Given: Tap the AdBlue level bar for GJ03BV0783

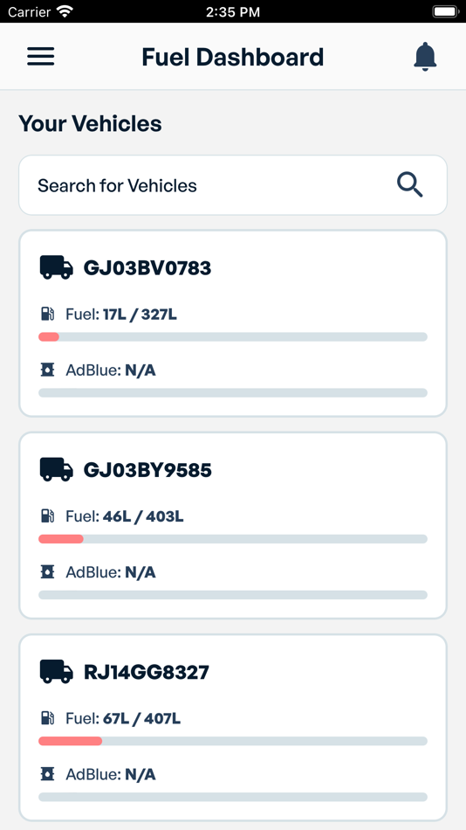Looking at the screenshot, I should pyautogui.click(x=233, y=393).
